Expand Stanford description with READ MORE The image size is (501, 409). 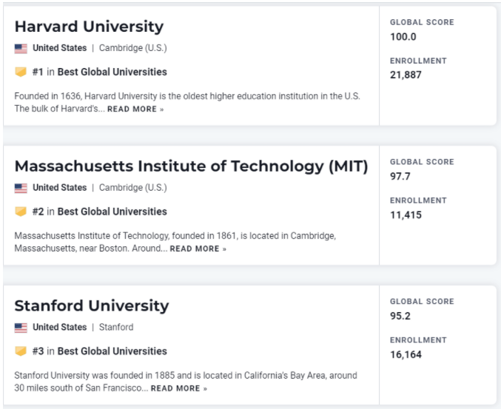(x=179, y=388)
